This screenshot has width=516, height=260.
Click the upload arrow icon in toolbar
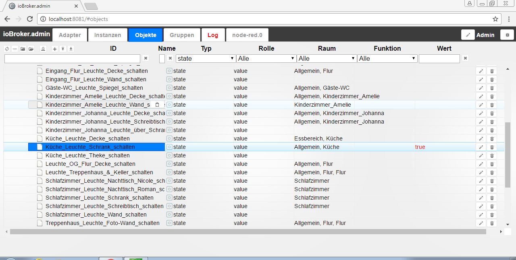[63, 49]
